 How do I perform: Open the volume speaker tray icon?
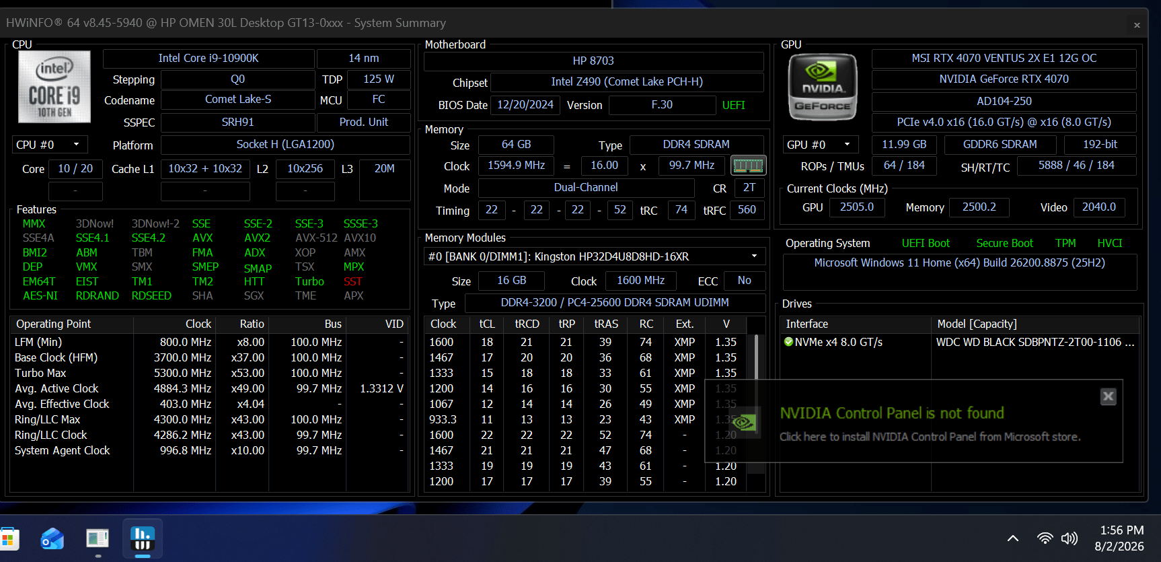point(1070,538)
